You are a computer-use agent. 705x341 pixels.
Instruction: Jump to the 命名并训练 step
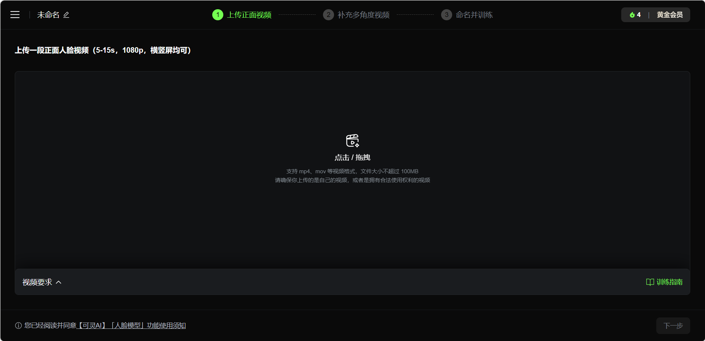click(474, 15)
